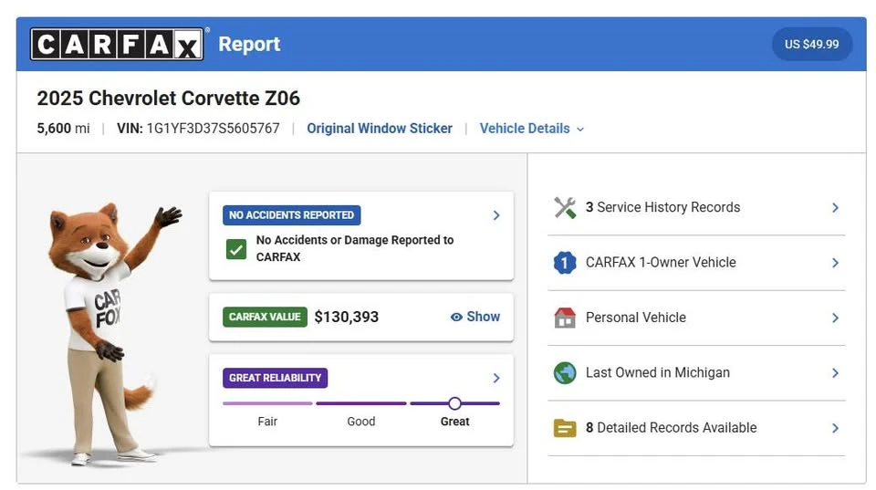The width and height of the screenshot is (876, 490).
Task: Click the CARFAX logo
Action: [117, 44]
